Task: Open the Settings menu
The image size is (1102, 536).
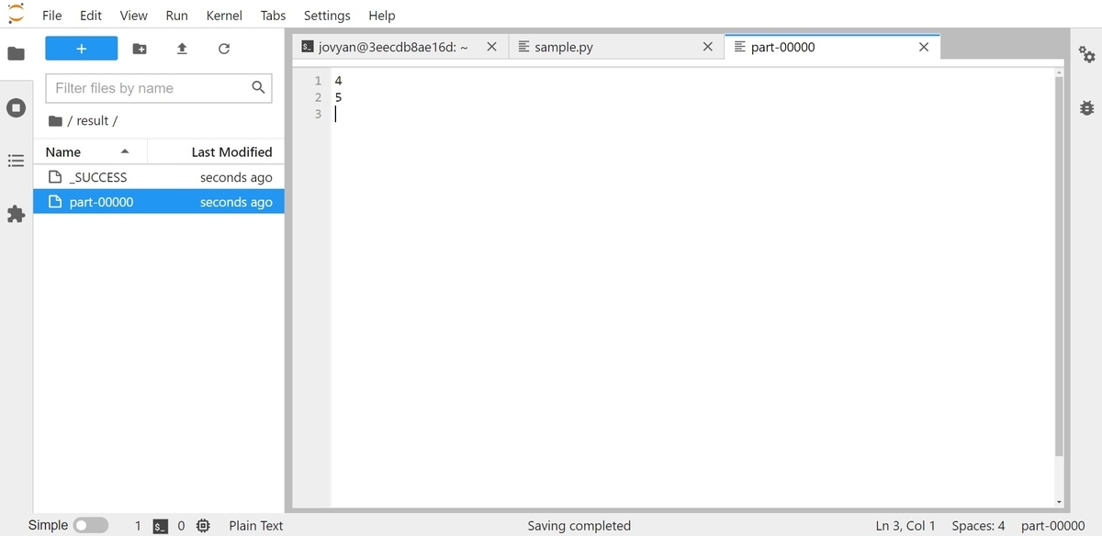Action: [x=327, y=16]
